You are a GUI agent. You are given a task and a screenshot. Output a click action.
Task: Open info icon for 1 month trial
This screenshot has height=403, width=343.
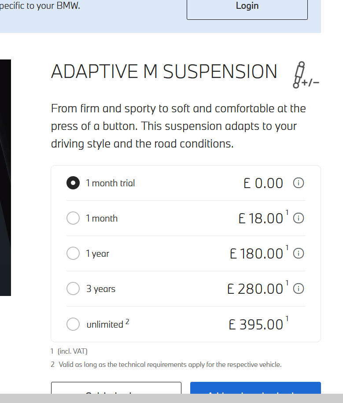(299, 183)
